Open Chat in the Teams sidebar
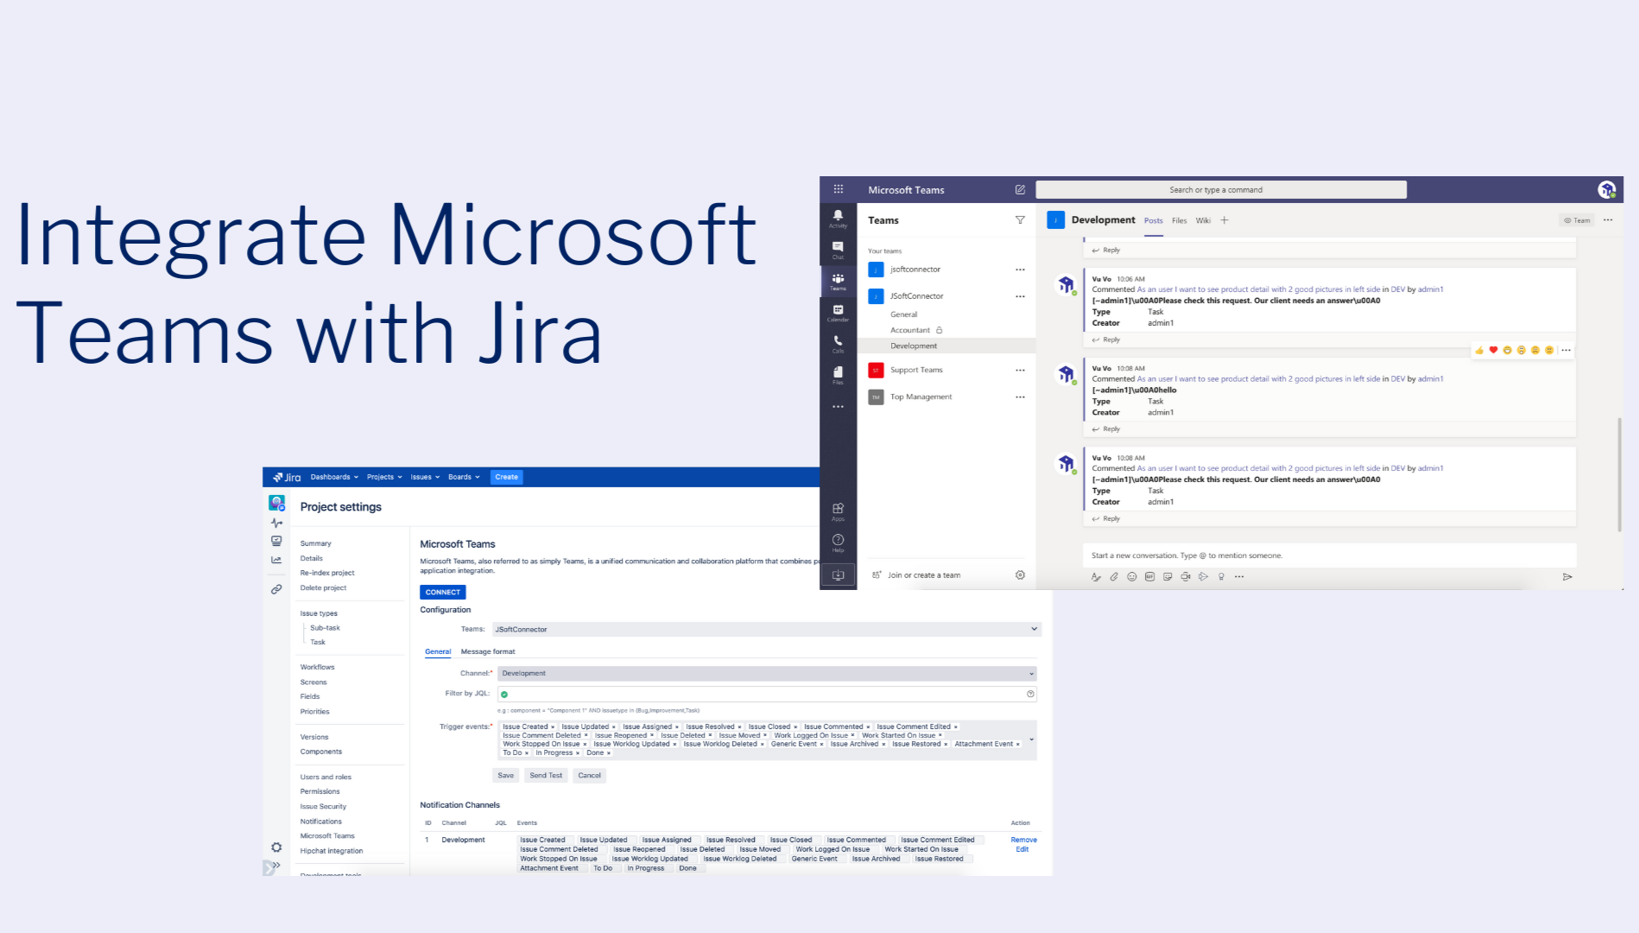 [838, 250]
